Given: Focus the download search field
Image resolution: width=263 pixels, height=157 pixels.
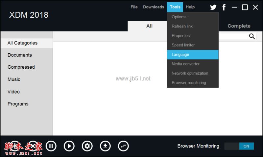Looking at the screenshot, I should coord(233,36).
